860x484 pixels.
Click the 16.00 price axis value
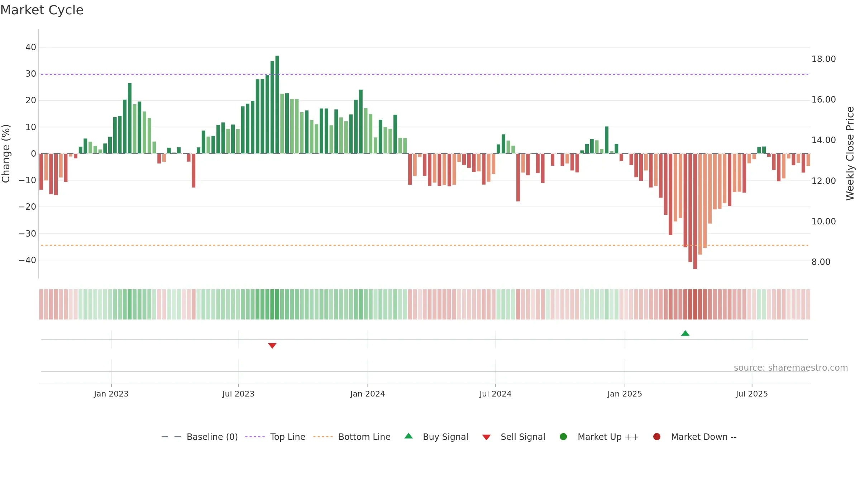(x=823, y=100)
